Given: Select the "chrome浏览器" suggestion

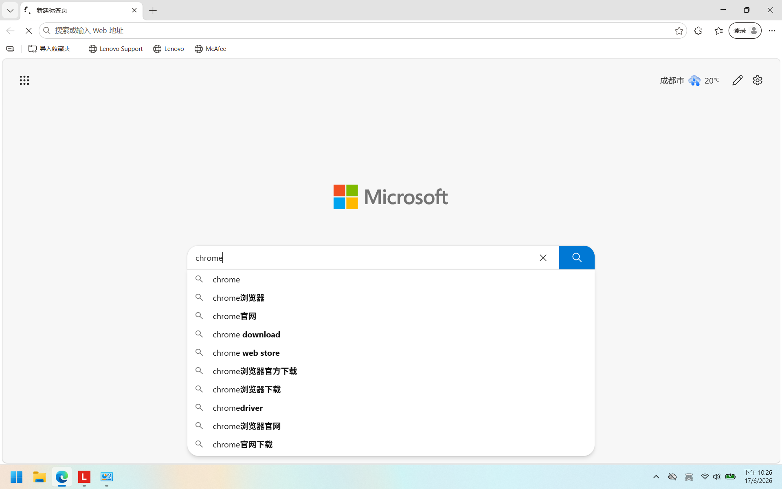Looking at the screenshot, I should point(391,298).
